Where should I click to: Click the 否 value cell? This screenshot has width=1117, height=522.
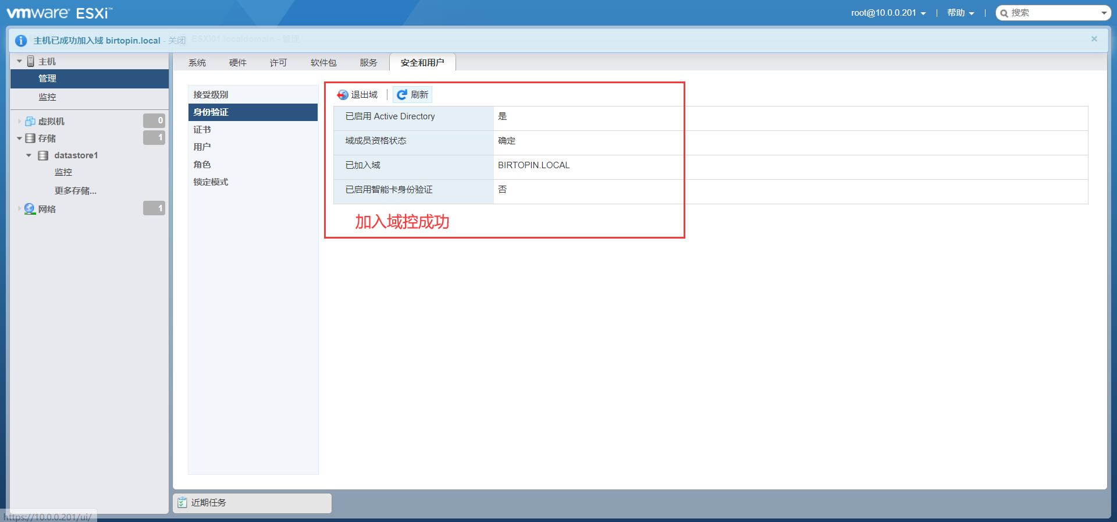[x=503, y=190]
